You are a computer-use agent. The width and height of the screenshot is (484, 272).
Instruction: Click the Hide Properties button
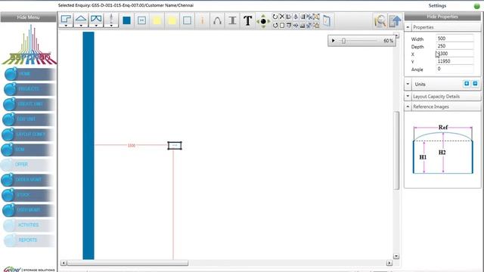tap(442, 17)
